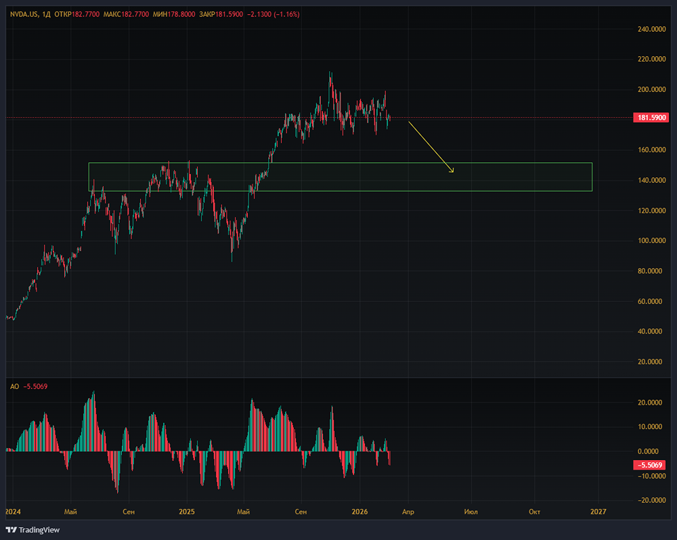Click the AO indicator label
Image resolution: width=677 pixels, height=540 pixels.
[x=15, y=386]
